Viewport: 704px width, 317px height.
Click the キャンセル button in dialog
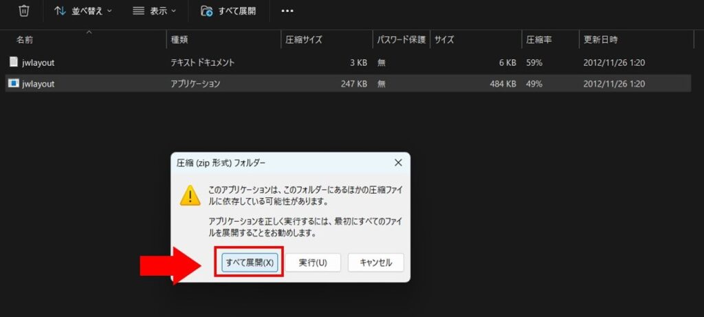coord(376,263)
